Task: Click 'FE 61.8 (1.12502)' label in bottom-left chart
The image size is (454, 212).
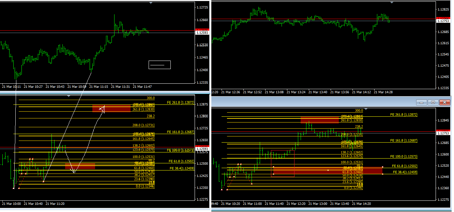Action: click(x=181, y=161)
